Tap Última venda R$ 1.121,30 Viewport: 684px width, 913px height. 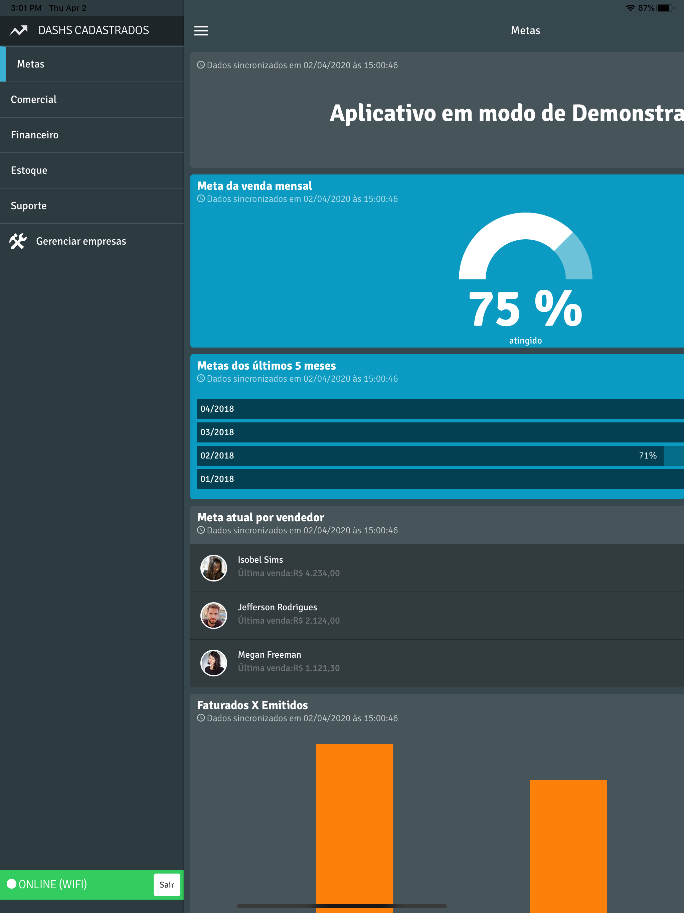(289, 668)
